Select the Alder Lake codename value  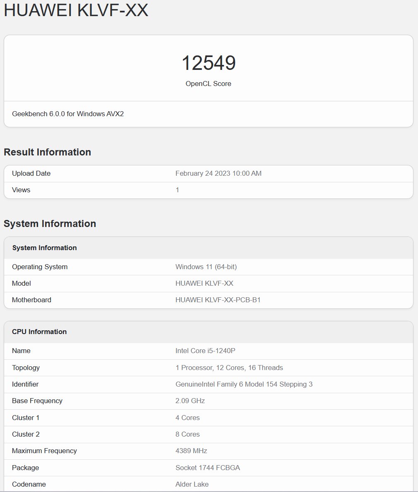pos(192,485)
